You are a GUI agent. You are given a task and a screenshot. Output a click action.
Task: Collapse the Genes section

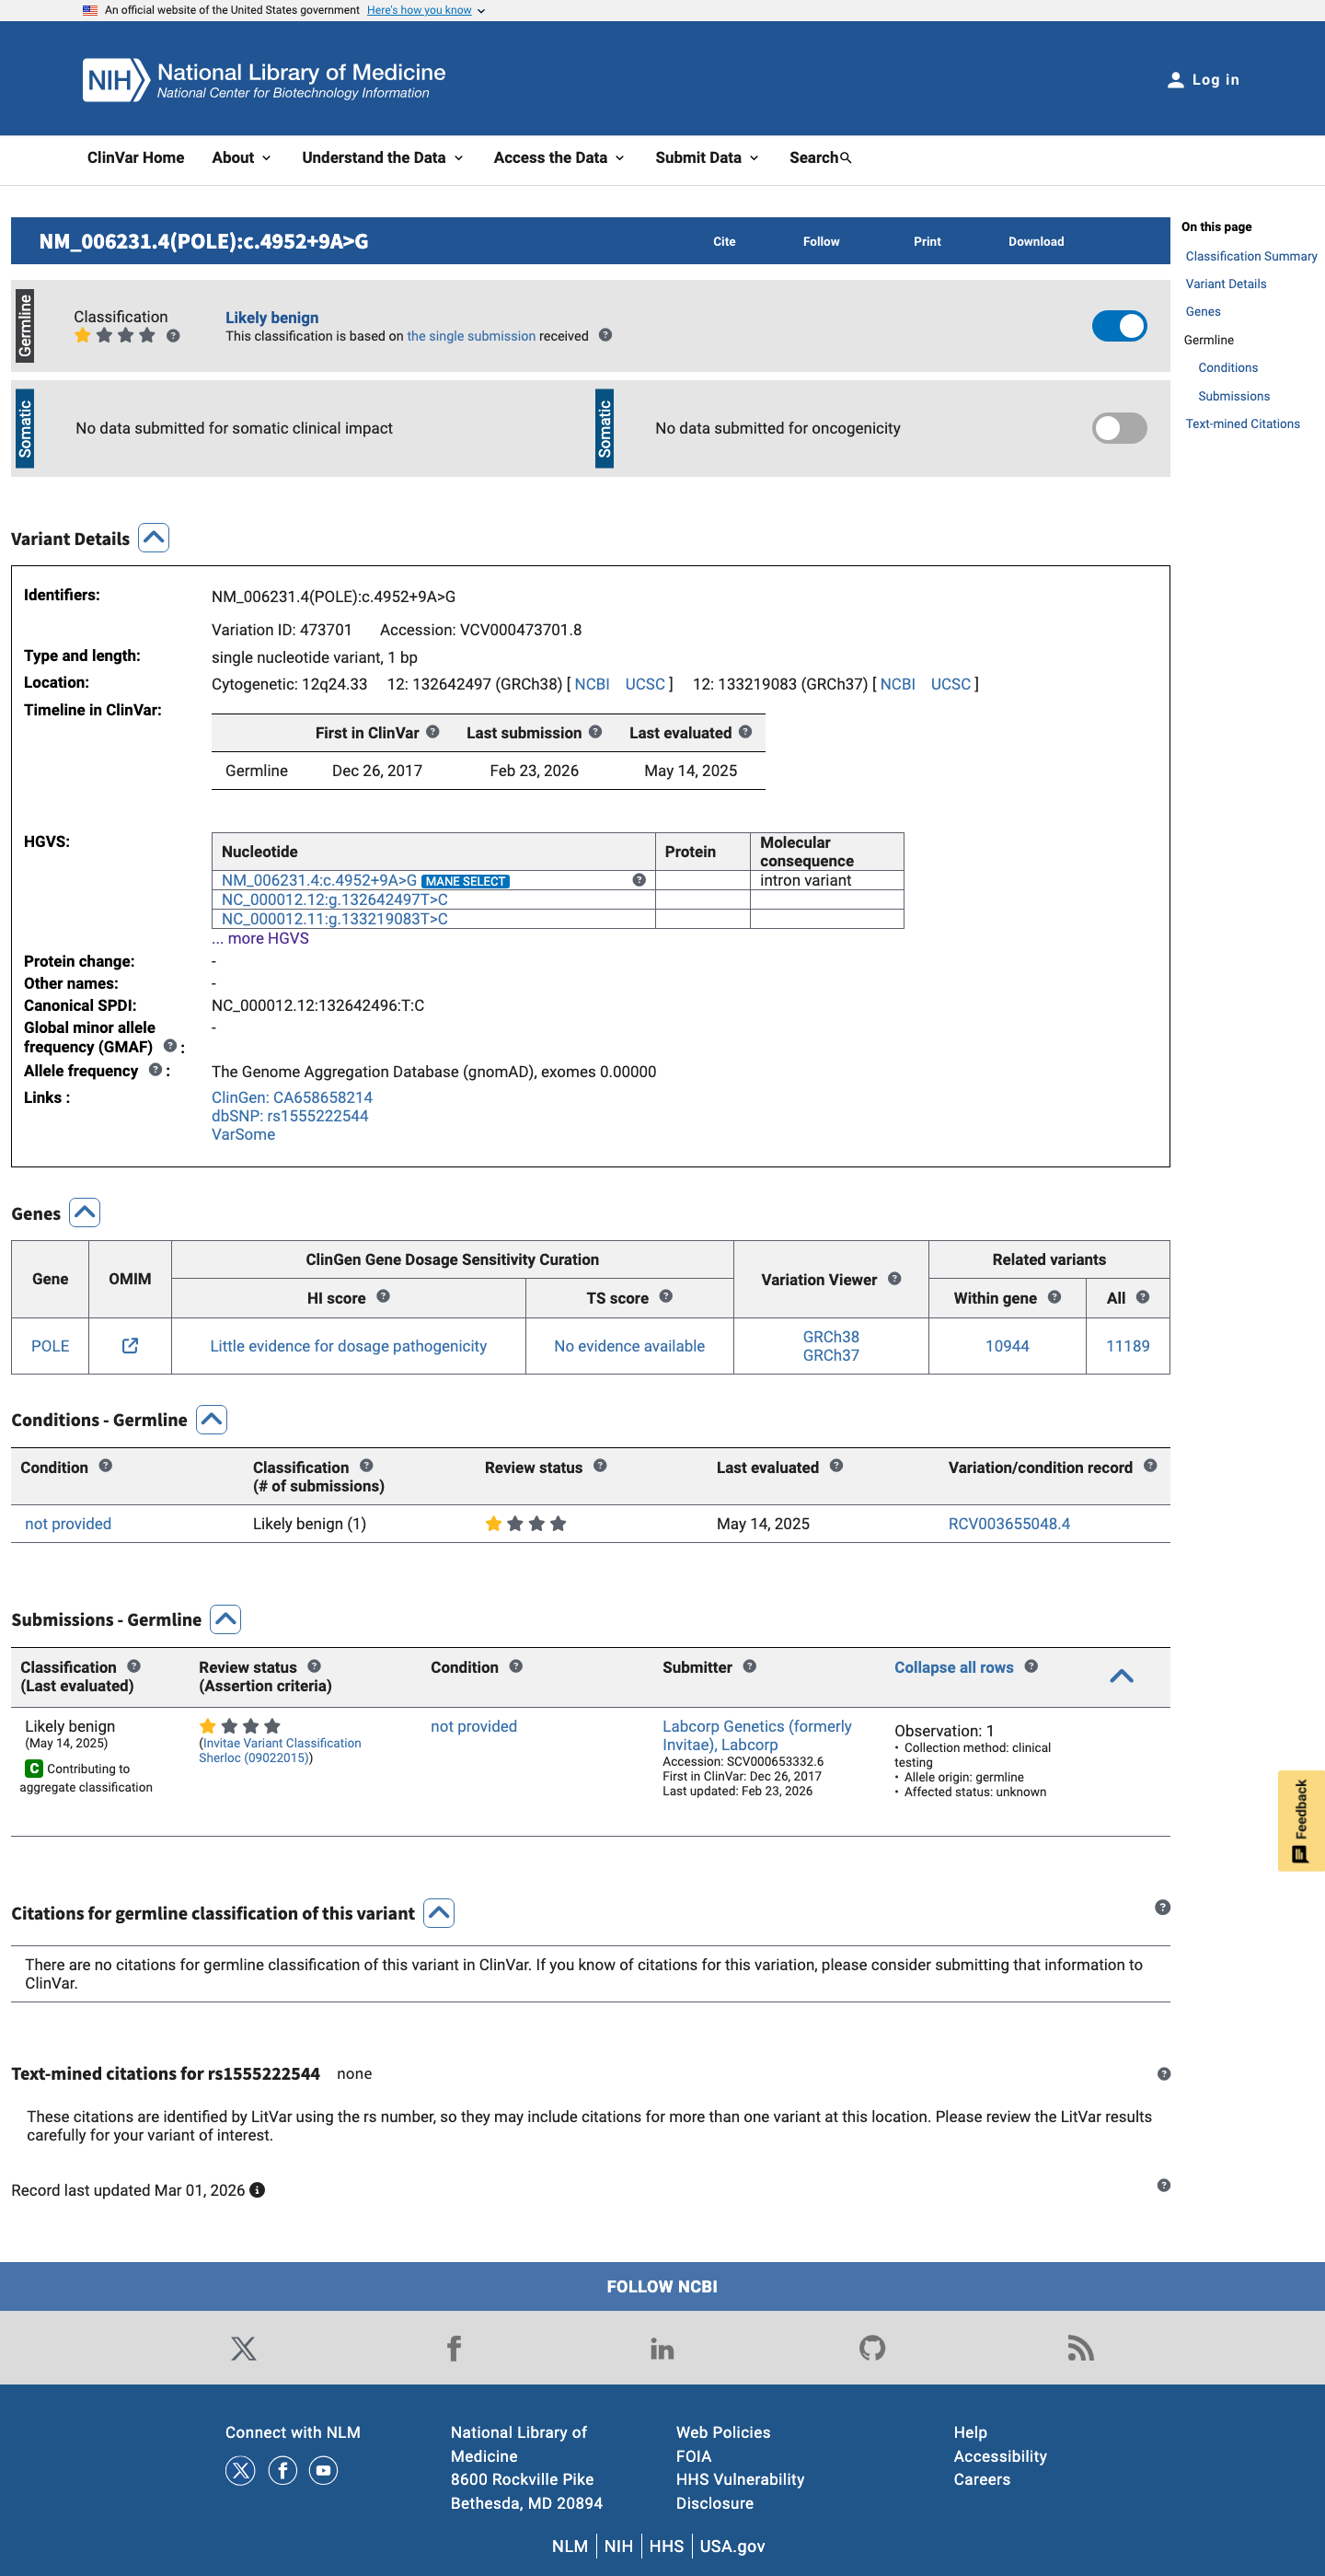coord(85,1213)
